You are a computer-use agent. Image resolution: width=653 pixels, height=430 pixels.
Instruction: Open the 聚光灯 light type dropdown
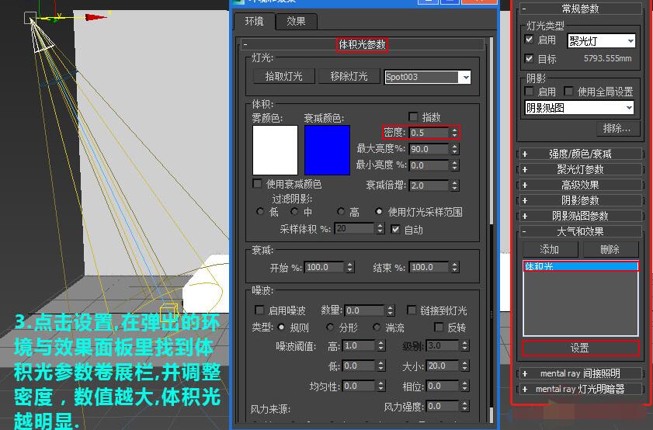(x=630, y=41)
